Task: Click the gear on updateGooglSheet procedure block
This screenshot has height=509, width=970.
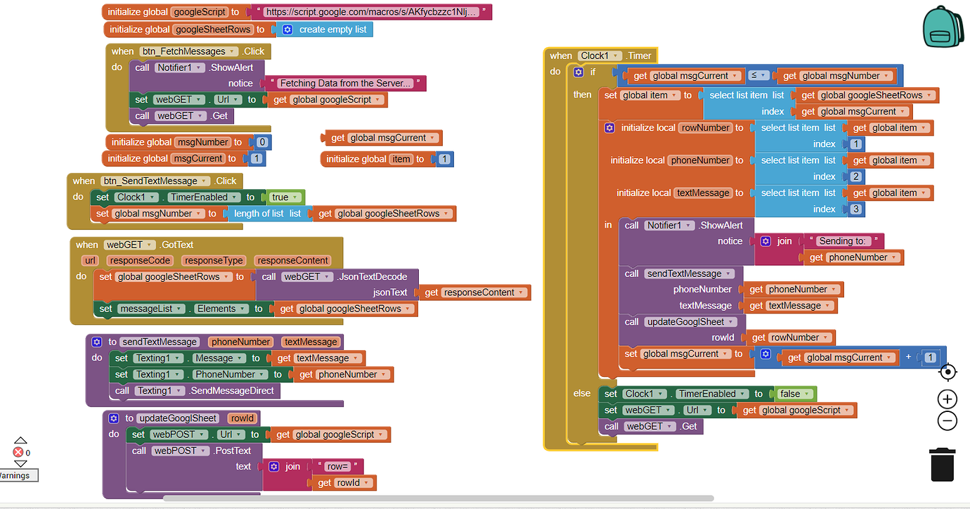Action: coord(114,418)
